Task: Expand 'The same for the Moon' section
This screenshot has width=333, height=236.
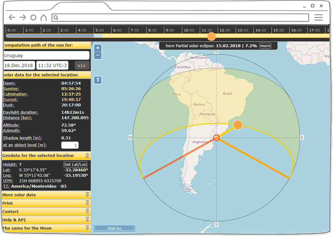Action: (46, 228)
